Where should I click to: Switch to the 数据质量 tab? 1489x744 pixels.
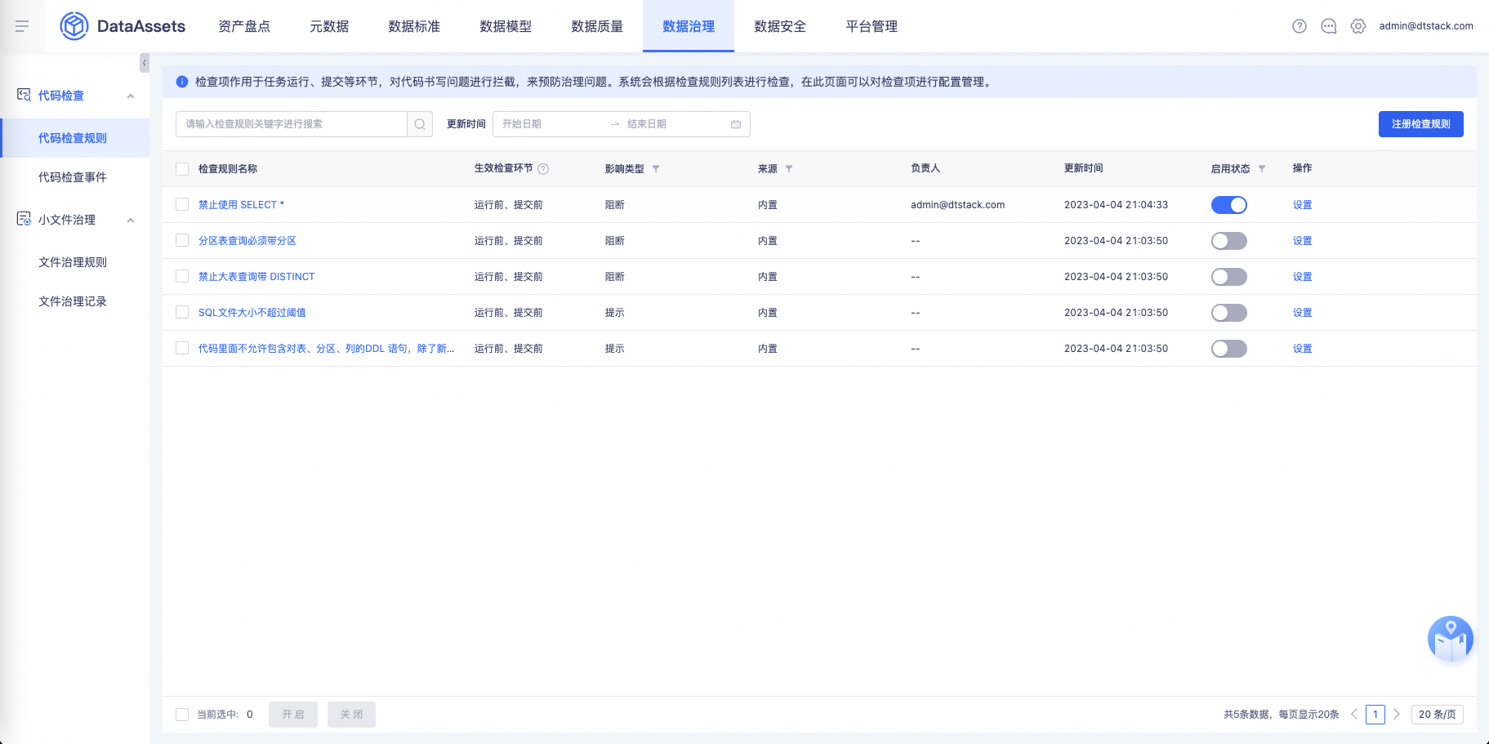597,26
